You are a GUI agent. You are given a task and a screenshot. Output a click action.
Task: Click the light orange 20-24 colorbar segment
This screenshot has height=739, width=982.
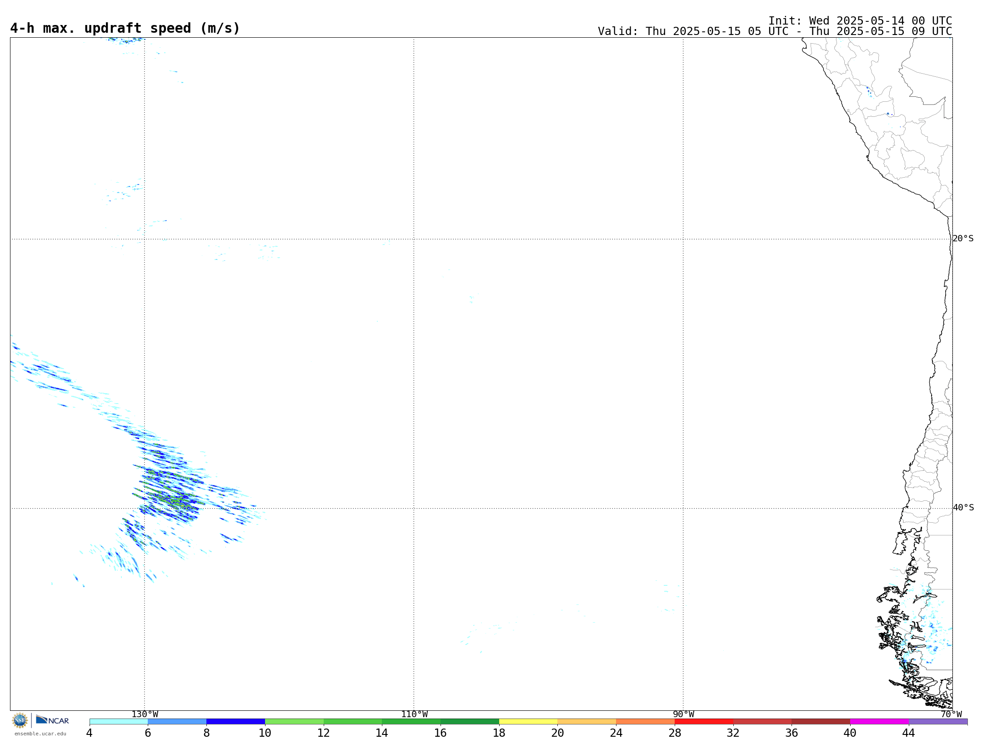click(587, 722)
